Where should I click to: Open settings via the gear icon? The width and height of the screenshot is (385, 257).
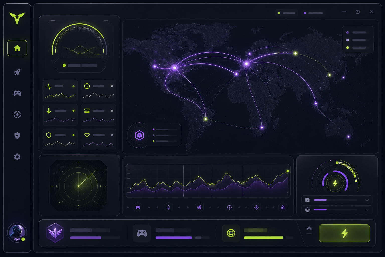[x=17, y=157]
